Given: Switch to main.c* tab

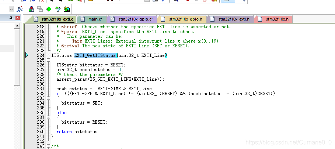Looking at the screenshot, I should tap(92, 19).
